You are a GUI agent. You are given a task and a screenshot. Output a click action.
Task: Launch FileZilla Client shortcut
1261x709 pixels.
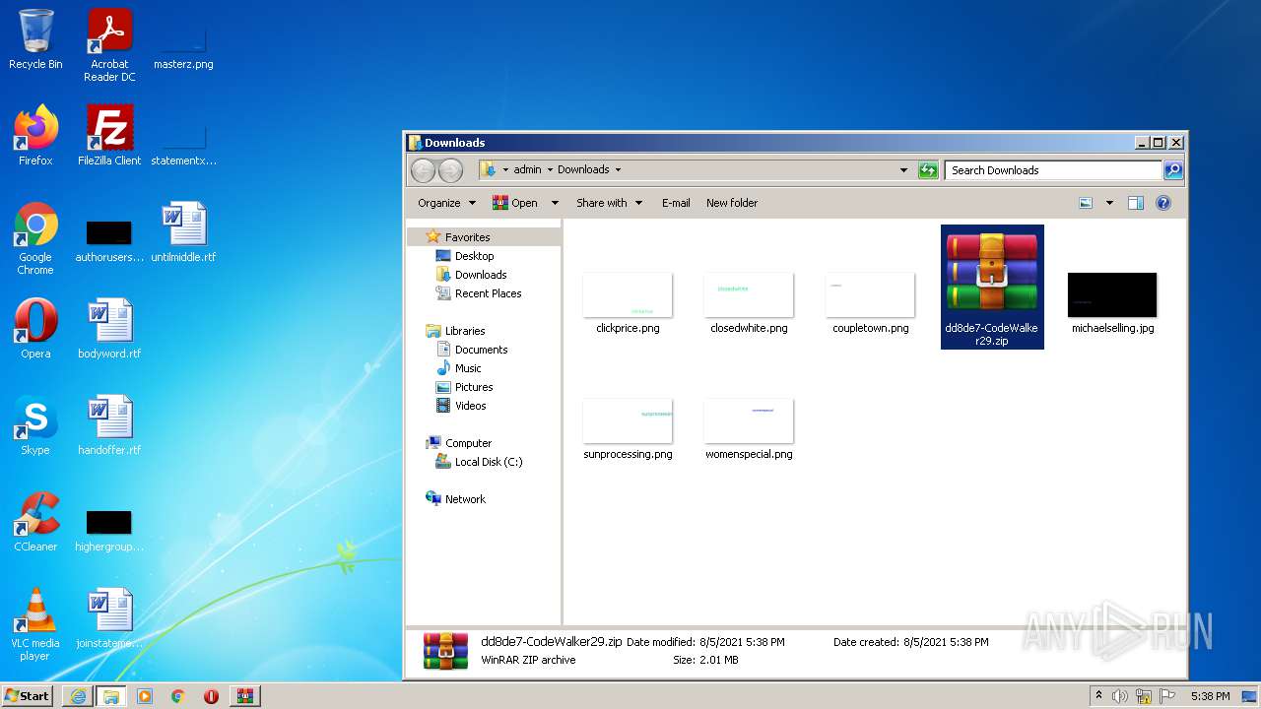click(x=109, y=135)
